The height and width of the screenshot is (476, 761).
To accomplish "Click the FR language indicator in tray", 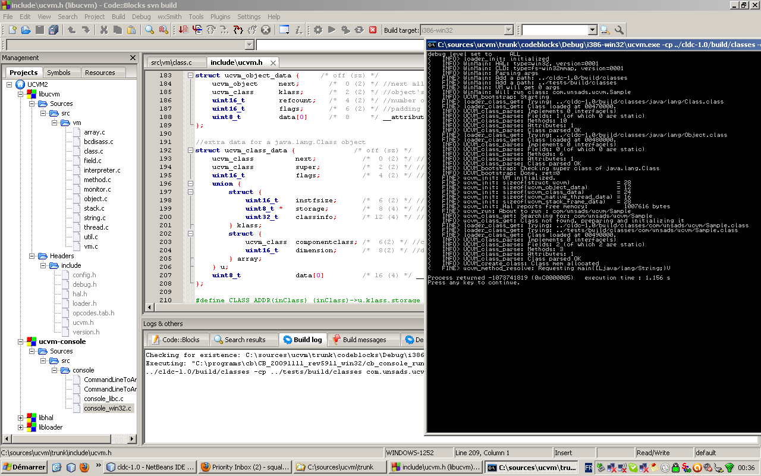I will pos(589,468).
